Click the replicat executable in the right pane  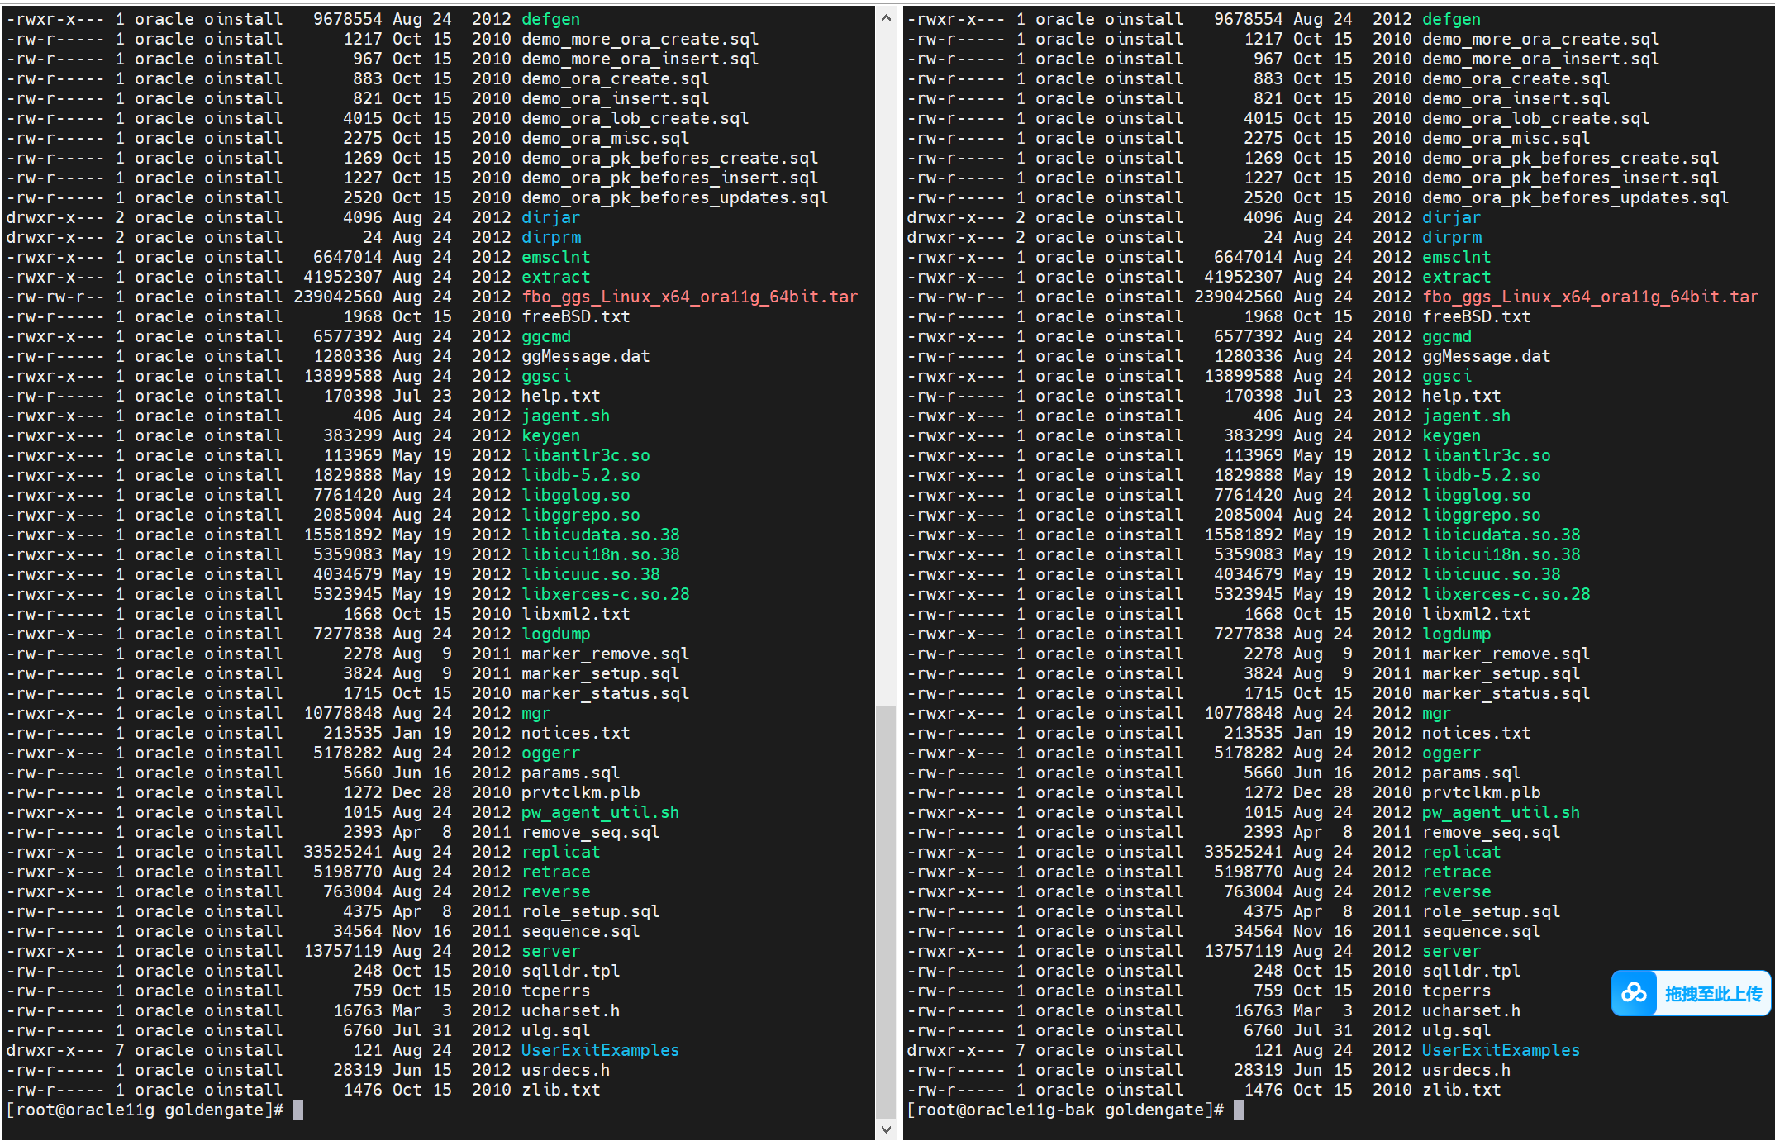(1461, 852)
